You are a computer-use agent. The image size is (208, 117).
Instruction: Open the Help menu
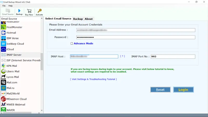[10, 6]
